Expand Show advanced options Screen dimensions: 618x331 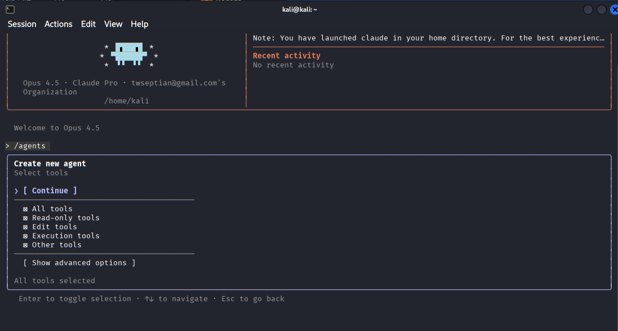click(x=79, y=263)
